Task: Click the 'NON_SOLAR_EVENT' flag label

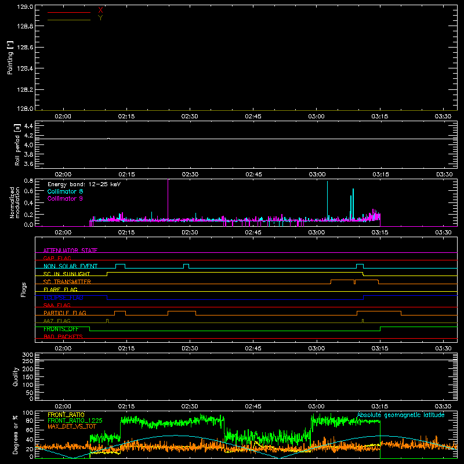Action: 70,266
